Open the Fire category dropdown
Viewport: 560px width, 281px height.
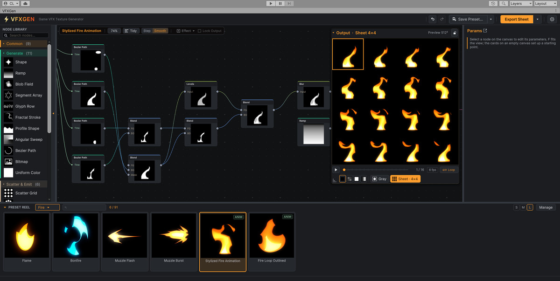[48, 207]
